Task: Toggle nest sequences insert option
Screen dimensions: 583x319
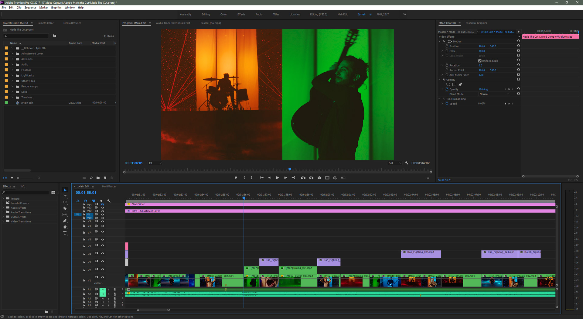Action: [x=78, y=201]
